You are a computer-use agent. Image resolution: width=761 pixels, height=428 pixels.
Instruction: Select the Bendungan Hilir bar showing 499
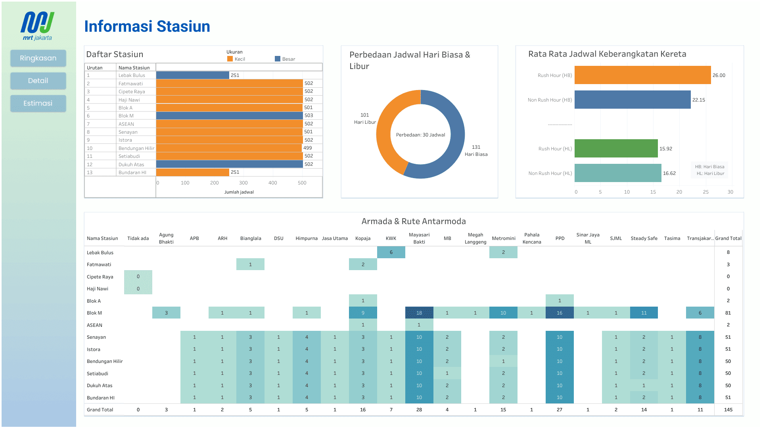[x=229, y=148]
